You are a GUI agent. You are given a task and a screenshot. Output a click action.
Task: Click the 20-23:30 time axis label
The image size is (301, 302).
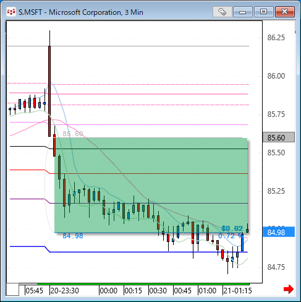coord(65,291)
